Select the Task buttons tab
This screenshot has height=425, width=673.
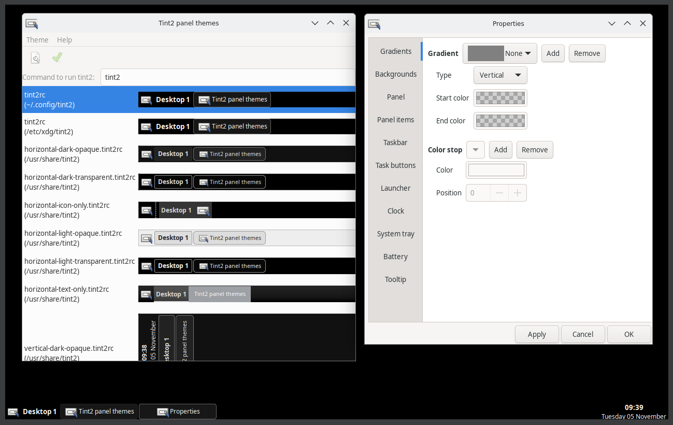click(396, 165)
